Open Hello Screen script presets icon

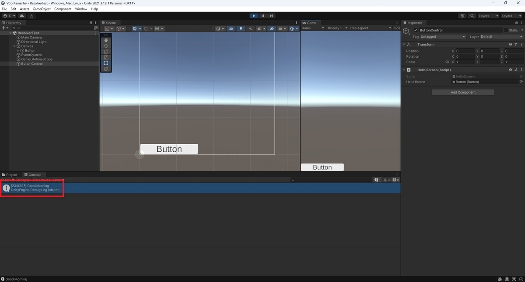tap(516, 70)
